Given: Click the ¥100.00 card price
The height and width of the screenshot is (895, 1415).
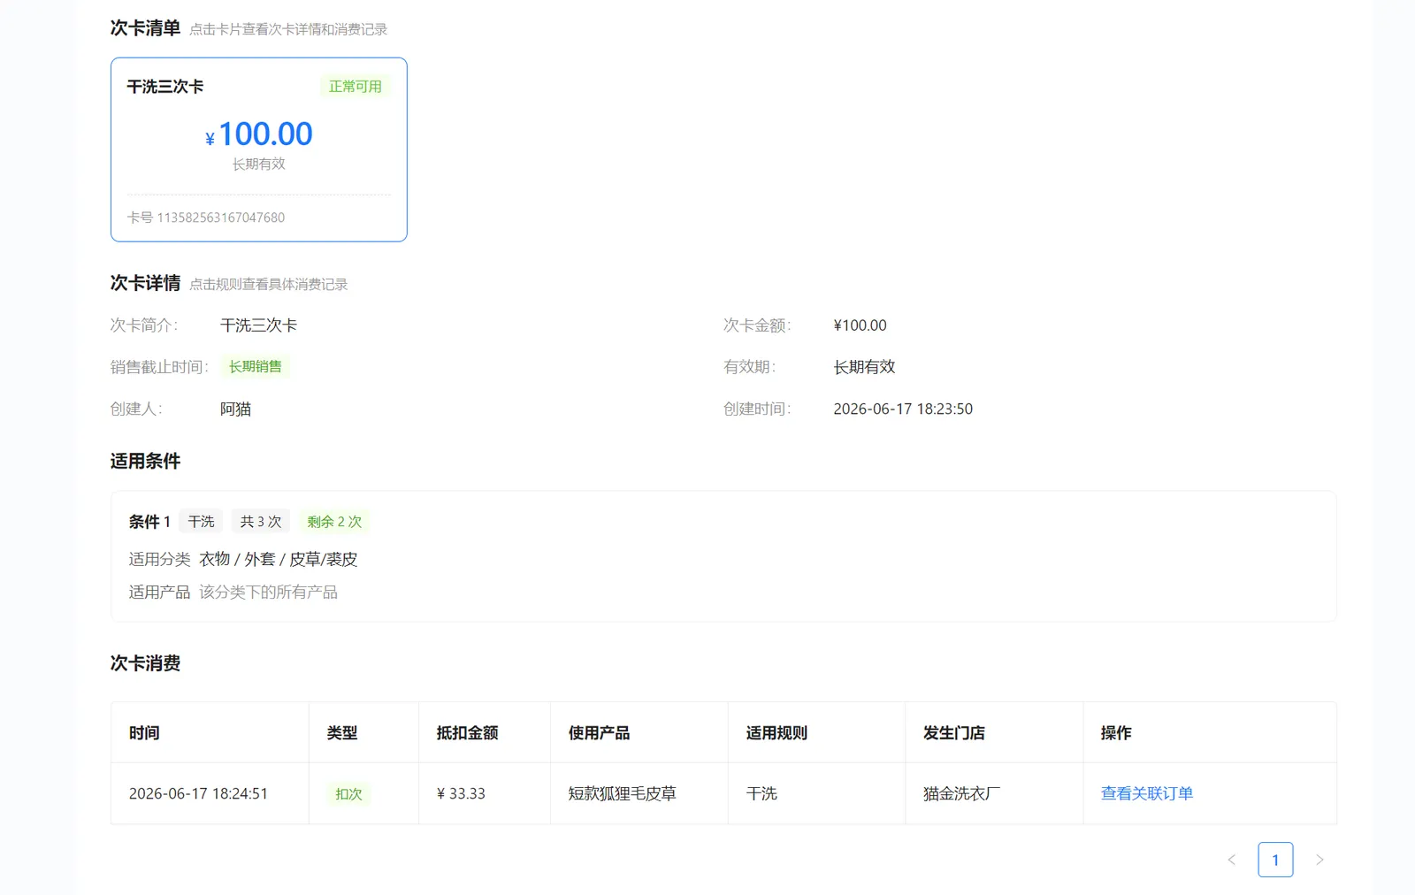Looking at the screenshot, I should click(258, 134).
